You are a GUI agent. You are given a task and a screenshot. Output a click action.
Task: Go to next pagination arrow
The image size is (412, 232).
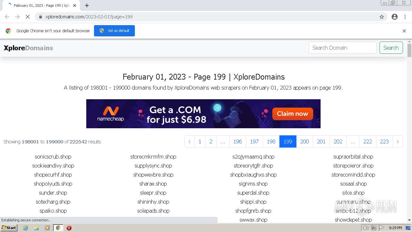398,141
